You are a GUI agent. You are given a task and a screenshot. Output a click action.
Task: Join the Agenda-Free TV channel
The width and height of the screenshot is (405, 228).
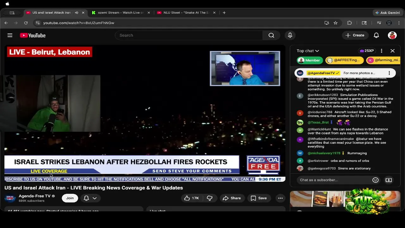click(70, 198)
